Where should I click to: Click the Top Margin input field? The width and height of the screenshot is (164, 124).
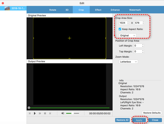138,52
